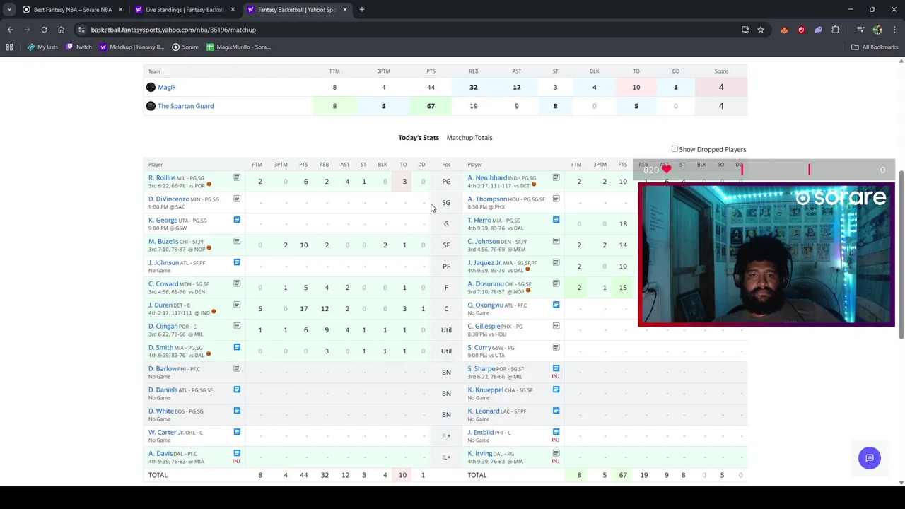The width and height of the screenshot is (905, 509).
Task: Open the browser home icon
Action: 61,30
